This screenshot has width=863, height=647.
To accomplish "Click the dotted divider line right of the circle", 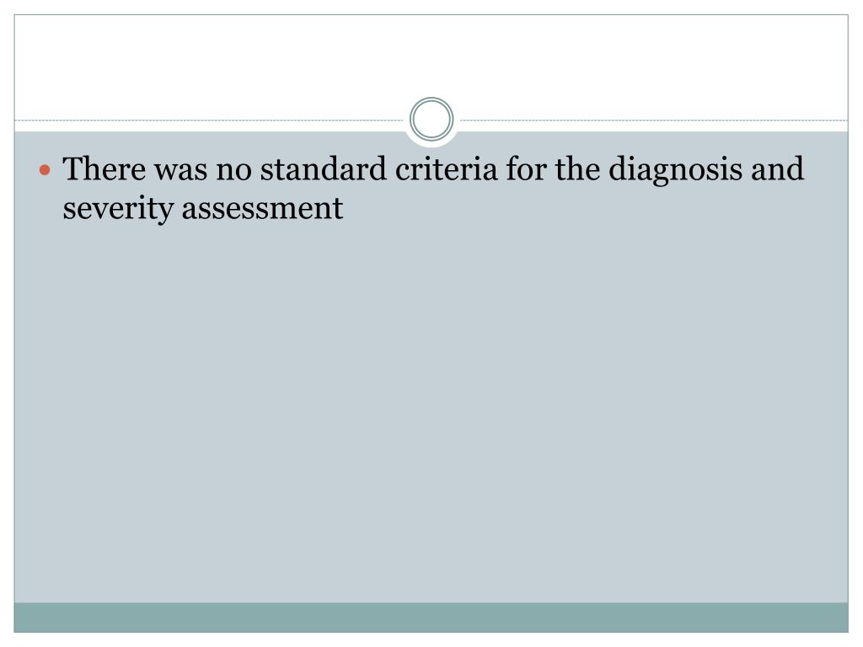I will click(653, 120).
